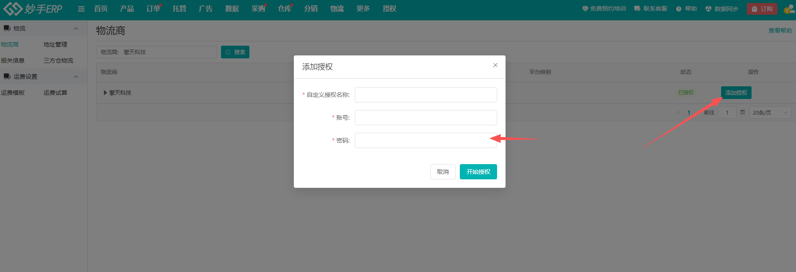Open the 托管 menu
The height and width of the screenshot is (272, 796).
point(180,8)
